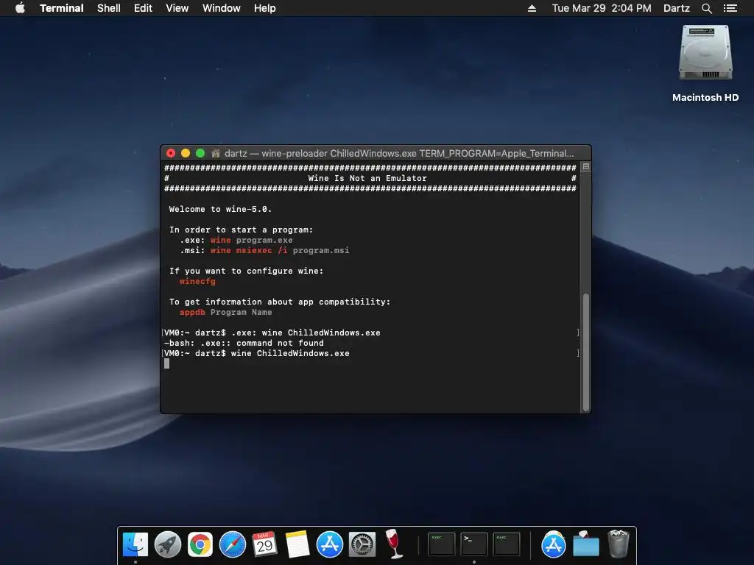The image size is (754, 565).
Task: Open Finder from the Dock
Action: pos(135,544)
